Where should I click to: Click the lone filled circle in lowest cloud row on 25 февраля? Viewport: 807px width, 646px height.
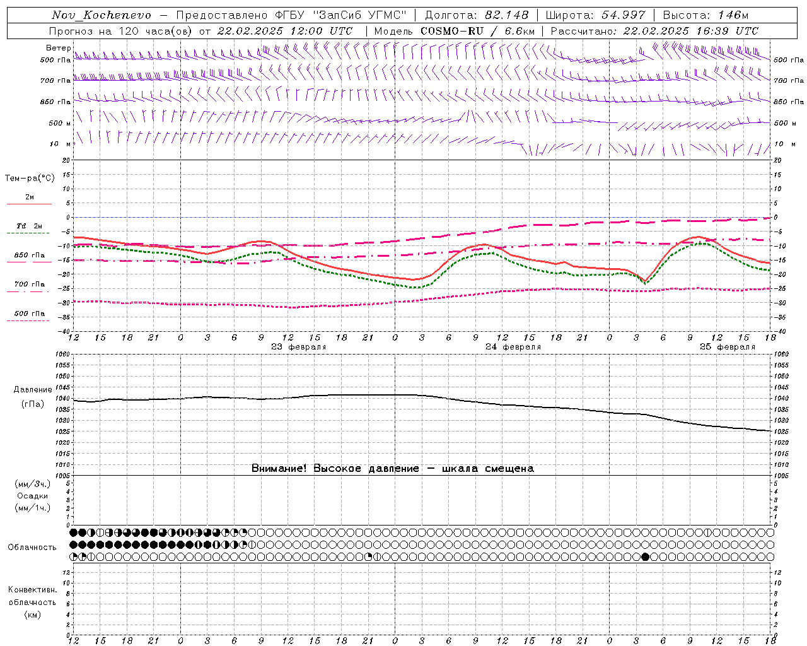tap(645, 556)
